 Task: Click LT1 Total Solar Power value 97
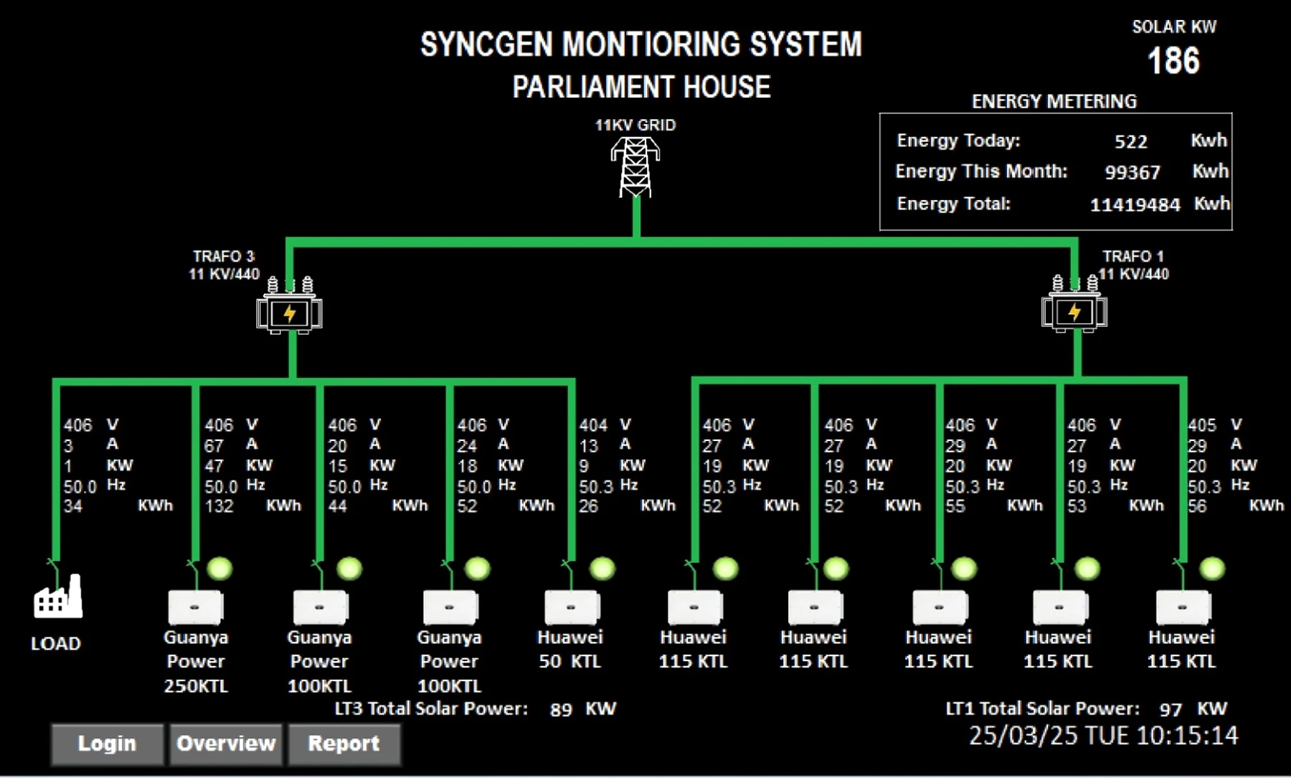1171,710
